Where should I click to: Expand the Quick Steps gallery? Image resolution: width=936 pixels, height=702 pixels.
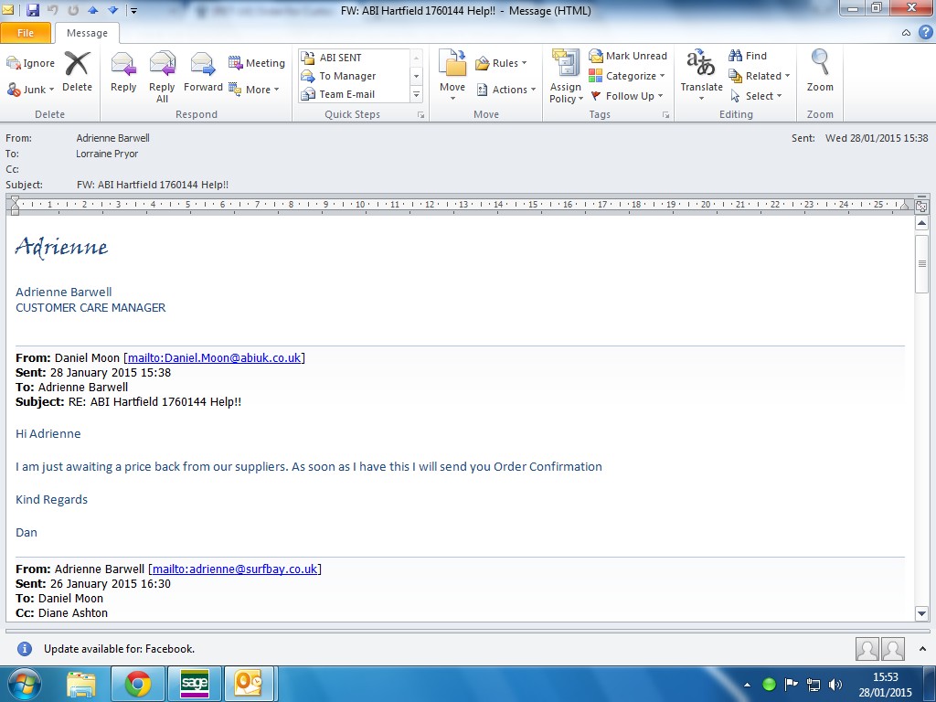point(417,95)
